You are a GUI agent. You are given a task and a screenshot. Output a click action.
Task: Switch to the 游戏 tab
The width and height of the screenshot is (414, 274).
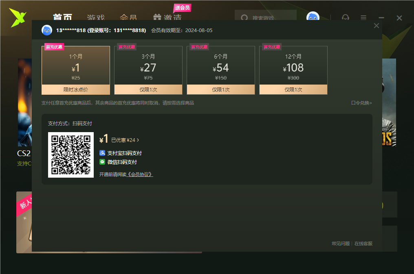tap(96, 17)
